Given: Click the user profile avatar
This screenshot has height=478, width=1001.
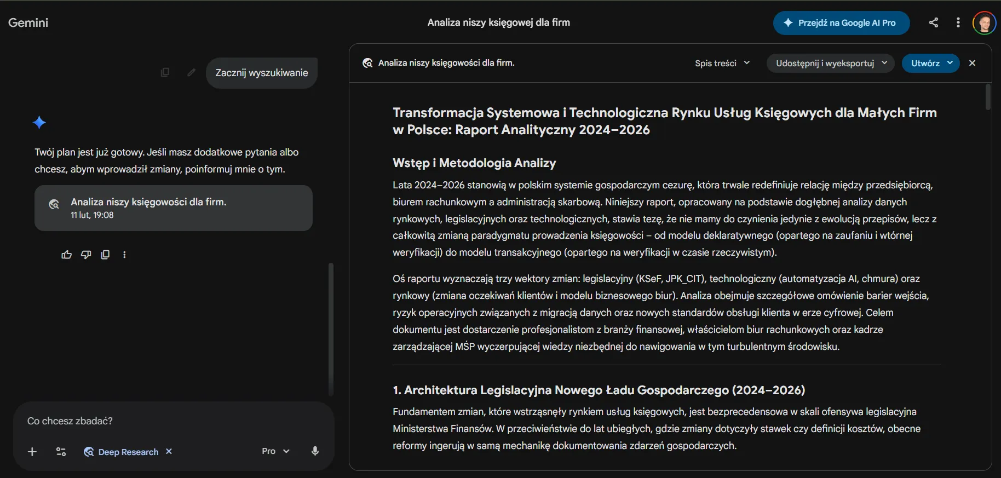Looking at the screenshot, I should coord(984,23).
